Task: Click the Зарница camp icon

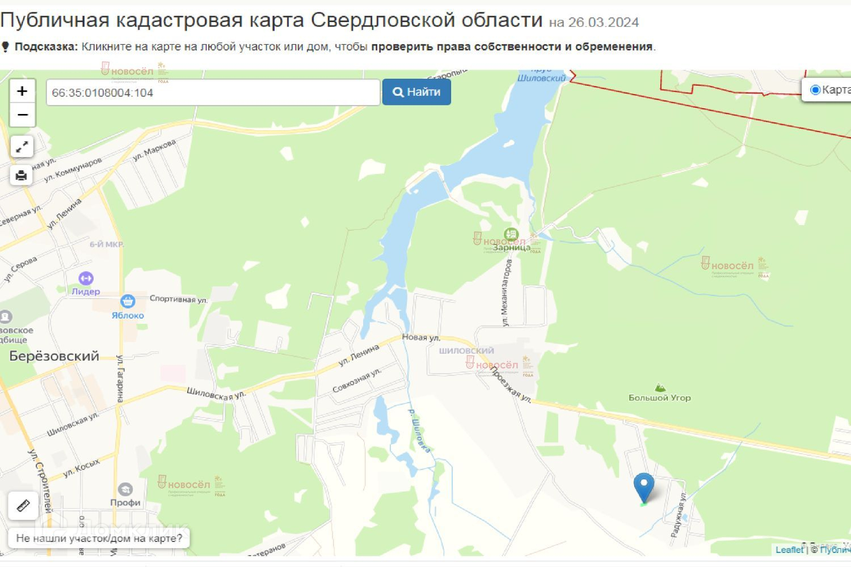Action: click(x=511, y=234)
